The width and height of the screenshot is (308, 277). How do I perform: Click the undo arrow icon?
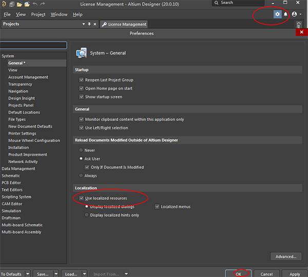click(x=35, y=4)
